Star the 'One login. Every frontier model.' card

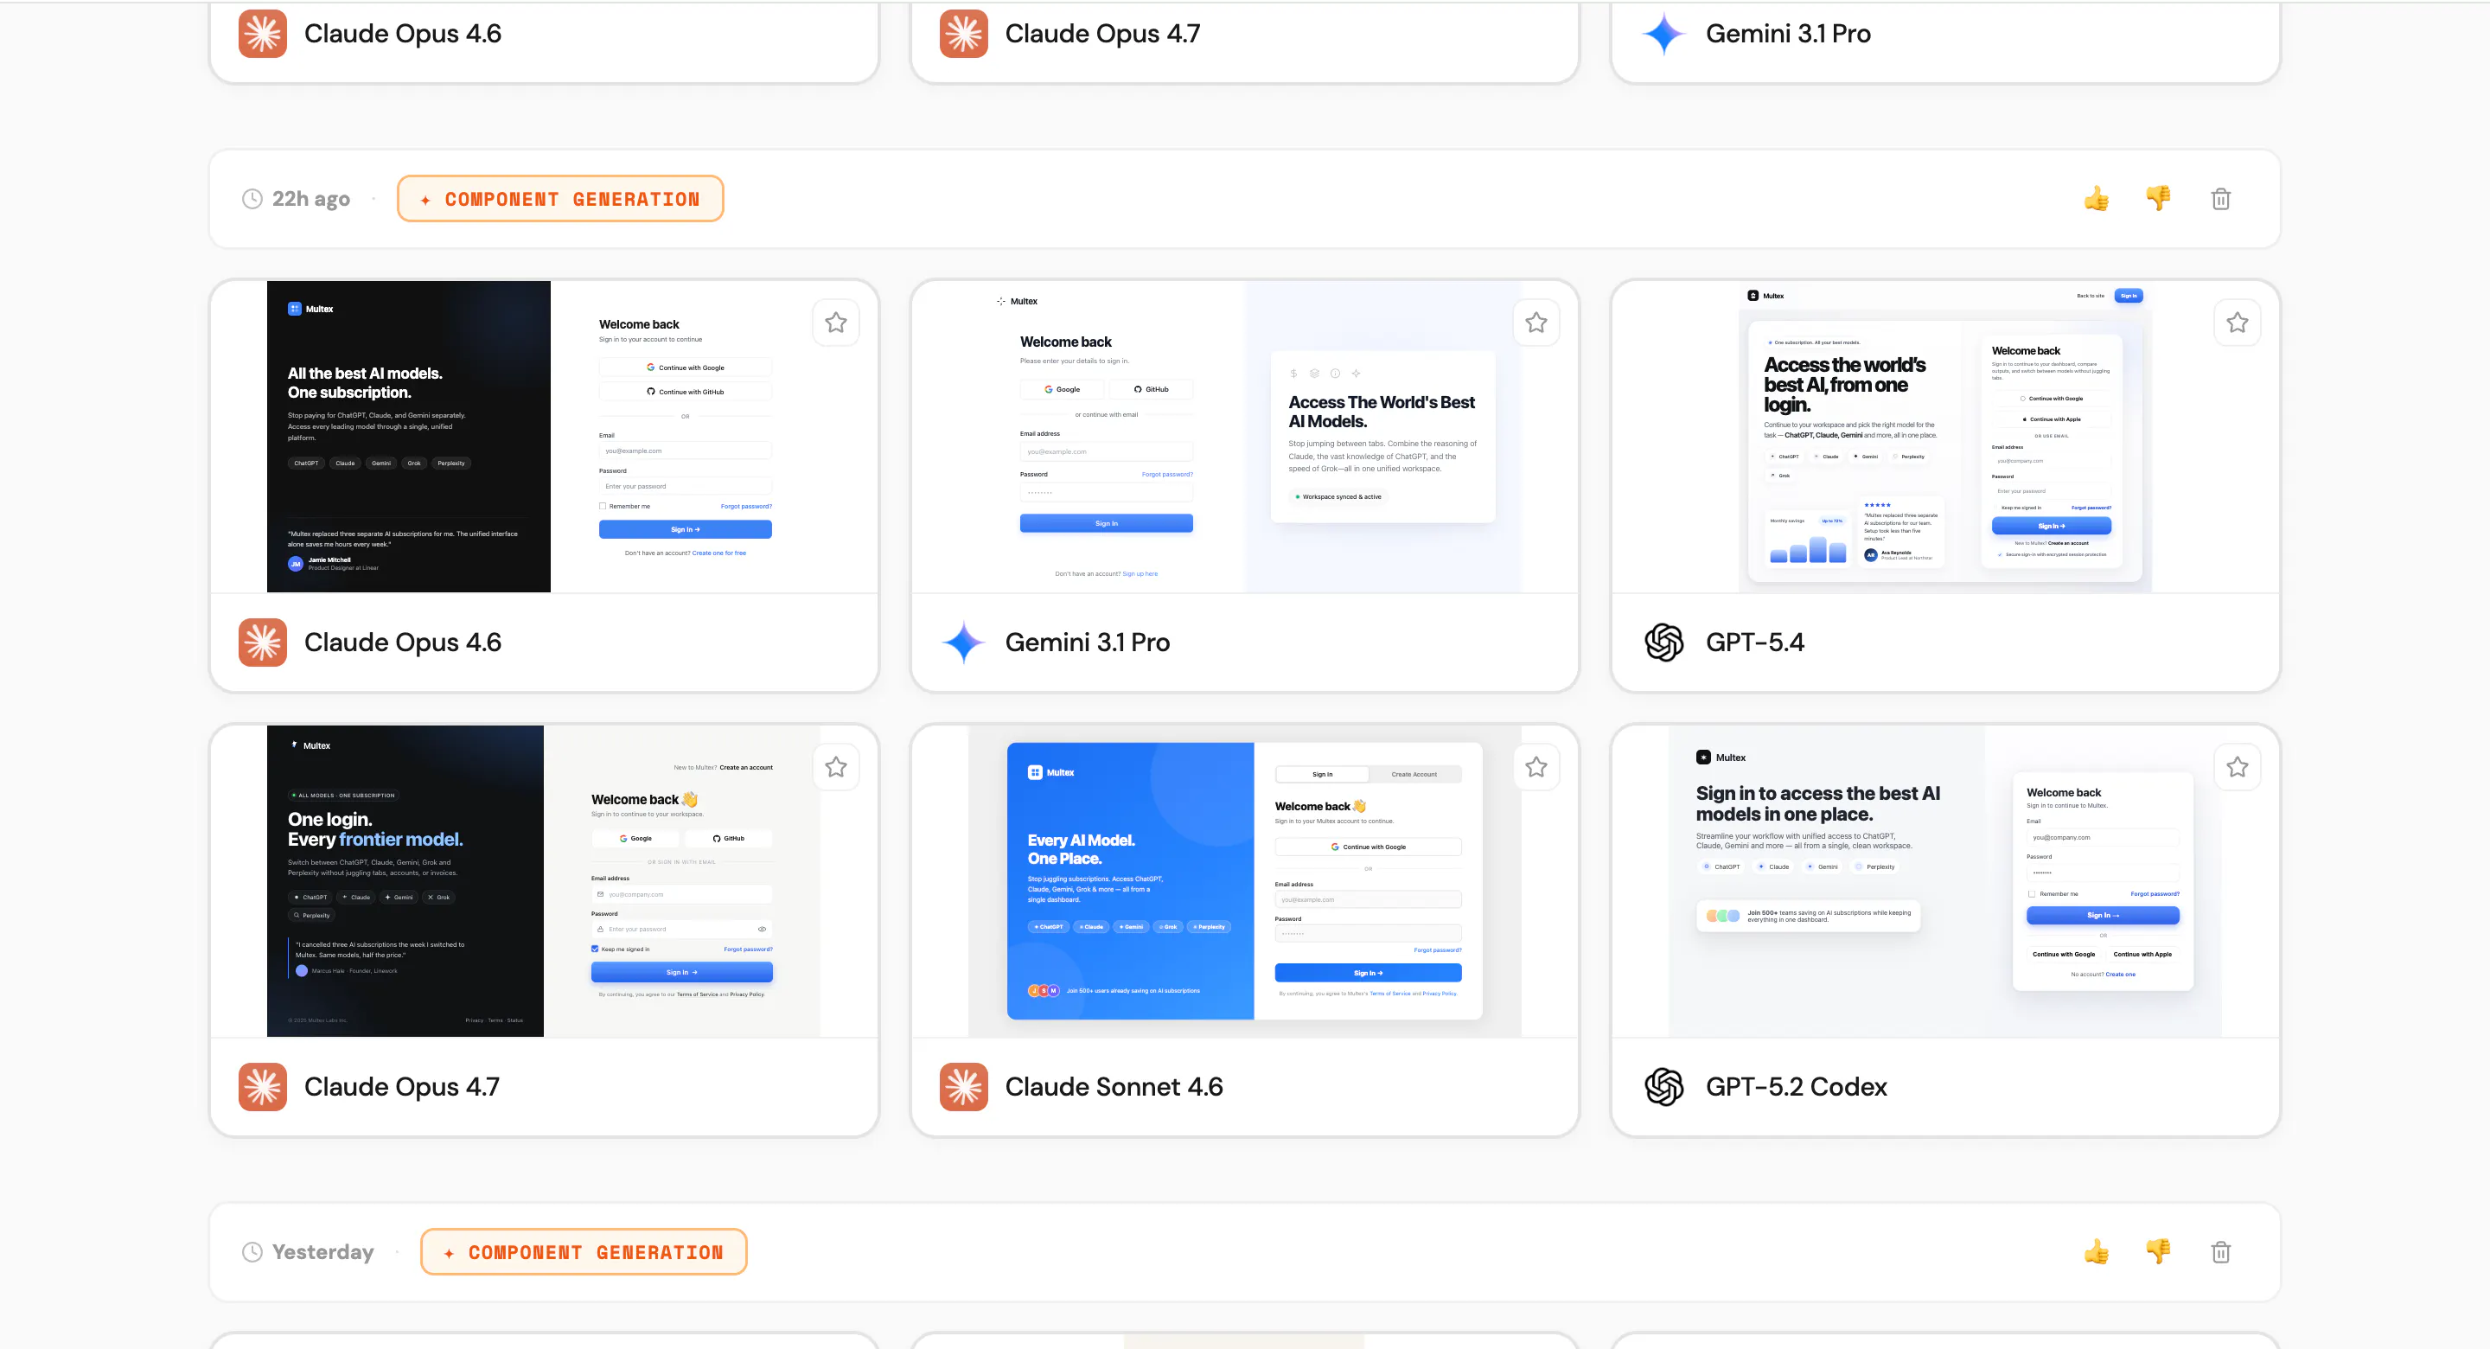836,768
